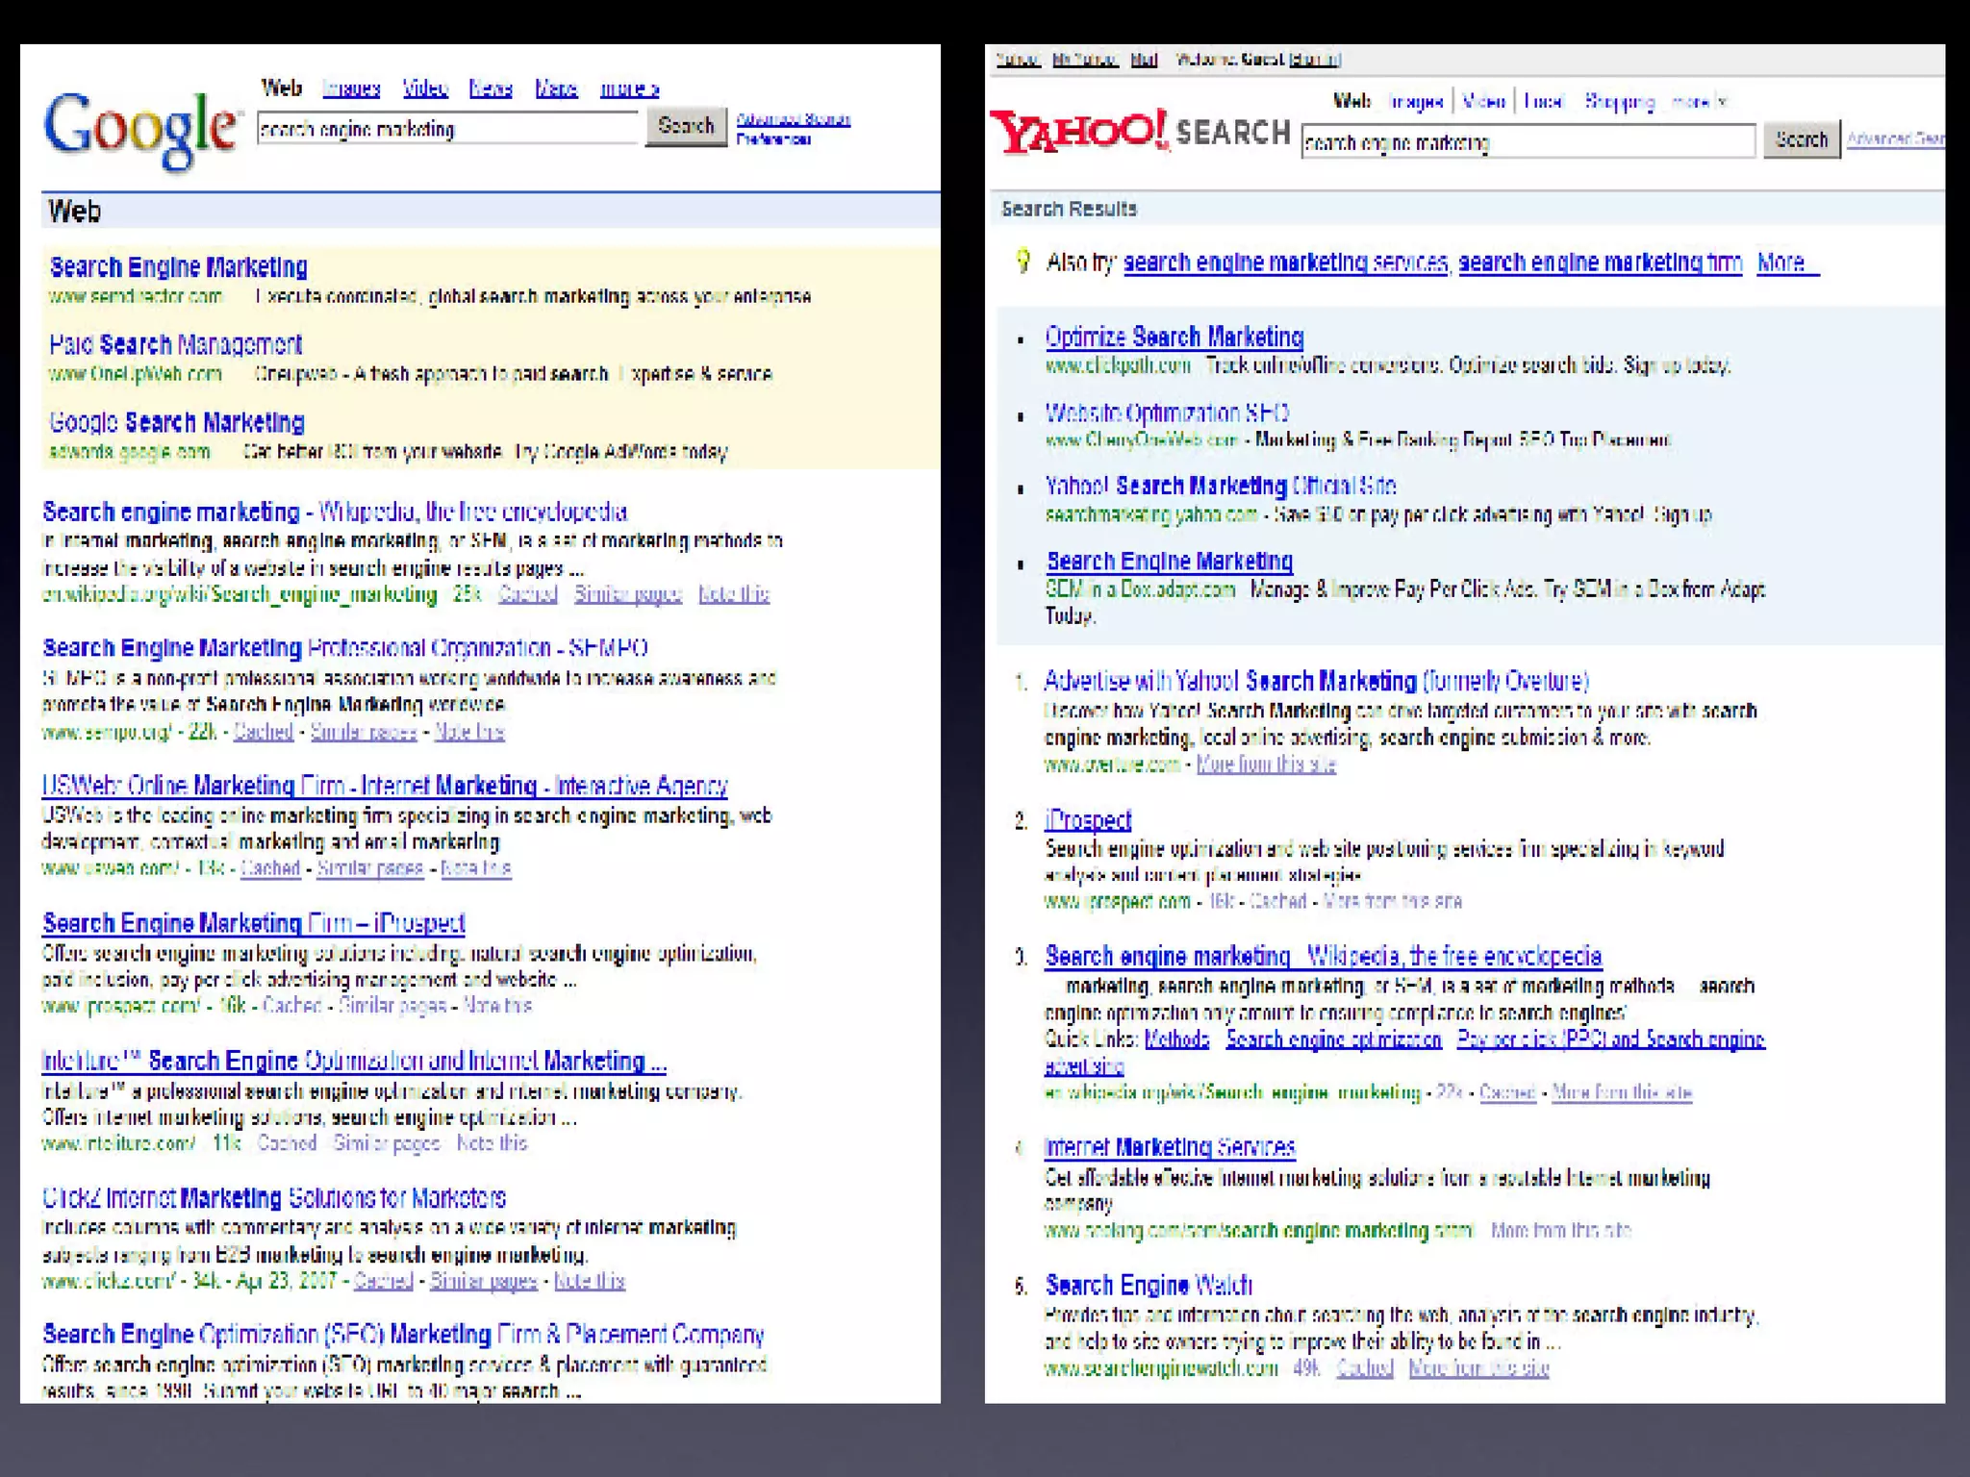
Task: Open Google's Video tab
Action: click(424, 89)
